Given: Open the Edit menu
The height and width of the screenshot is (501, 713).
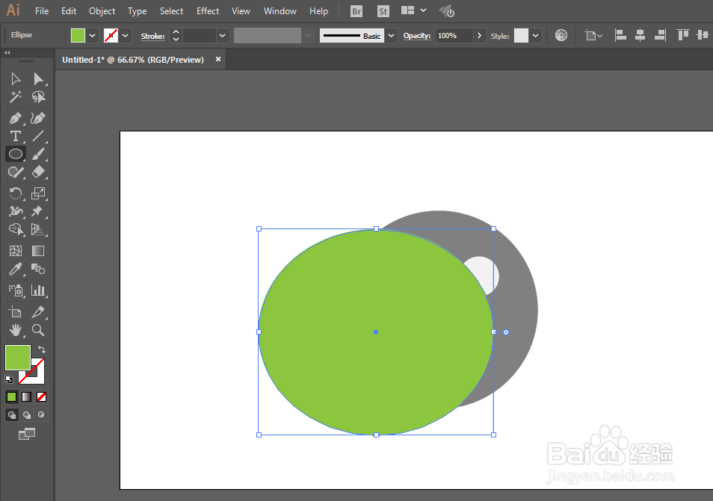Looking at the screenshot, I should click(x=69, y=11).
